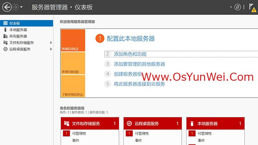Select the 新增功能(W) tile

point(73,63)
